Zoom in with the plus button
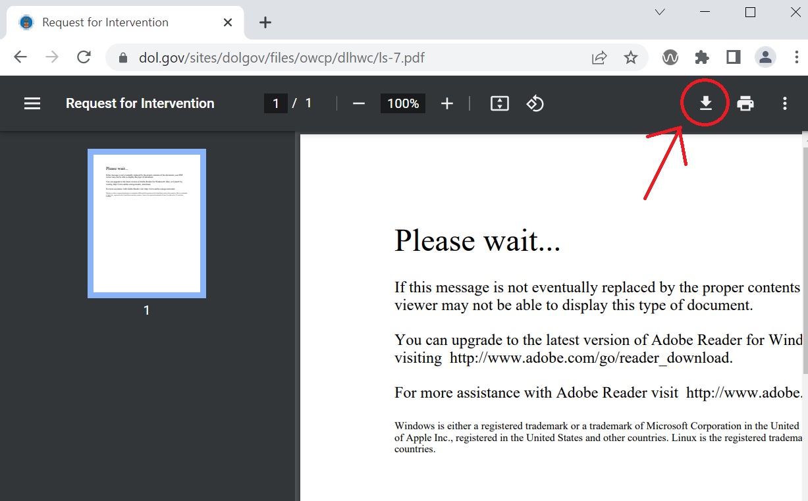The height and width of the screenshot is (501, 808). coord(447,103)
